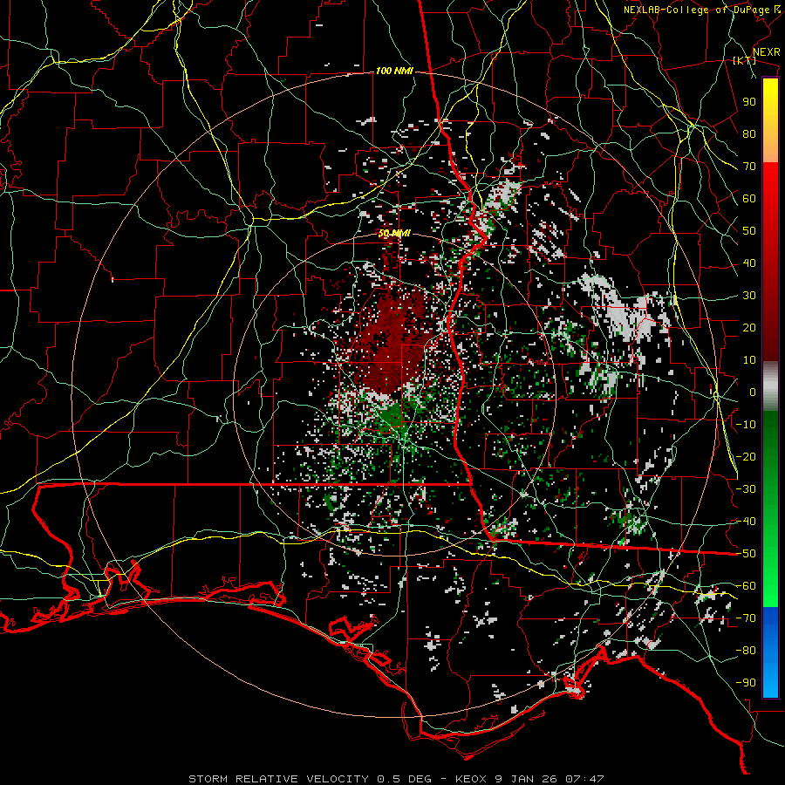Pick the light blue bottom segment of the color bar

(770, 672)
